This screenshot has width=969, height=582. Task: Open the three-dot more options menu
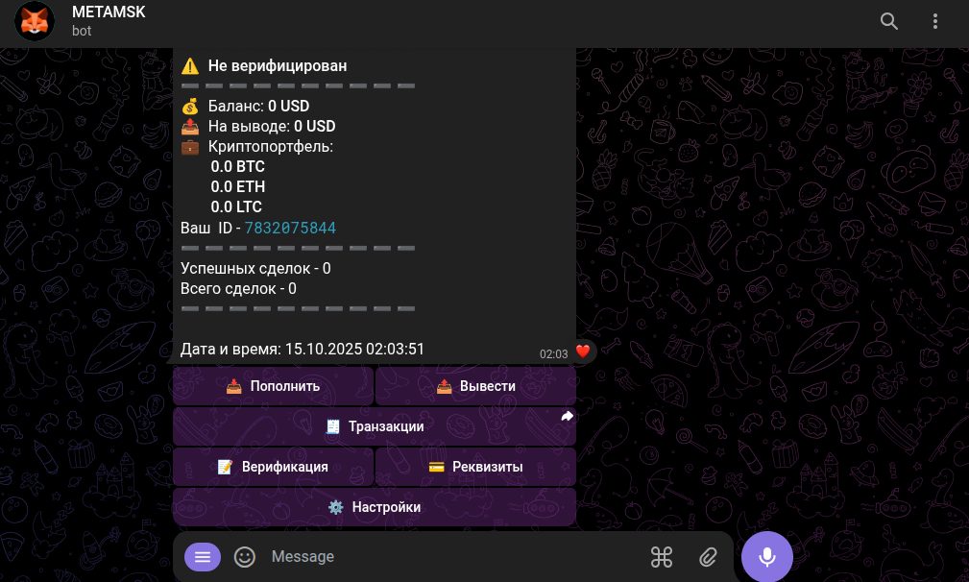pyautogui.click(x=935, y=22)
